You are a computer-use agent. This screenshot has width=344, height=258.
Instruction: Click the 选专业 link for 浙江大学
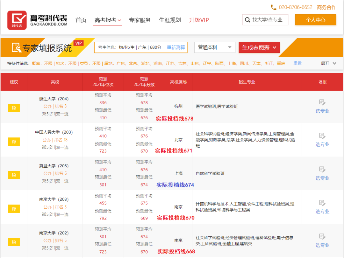click(x=322, y=111)
